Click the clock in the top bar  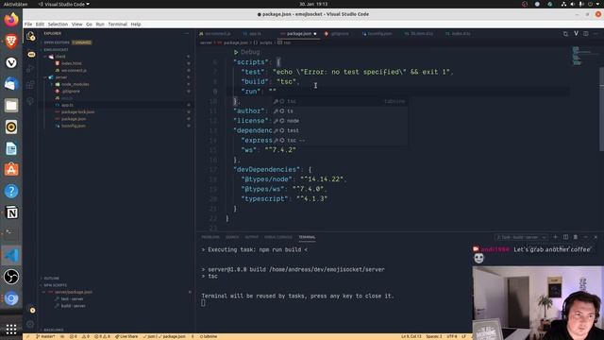313,4
